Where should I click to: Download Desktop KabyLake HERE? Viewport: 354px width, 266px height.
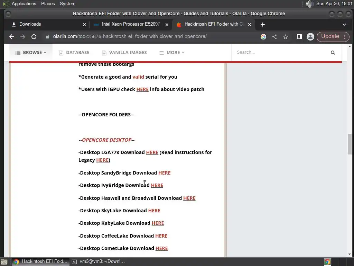click(158, 223)
